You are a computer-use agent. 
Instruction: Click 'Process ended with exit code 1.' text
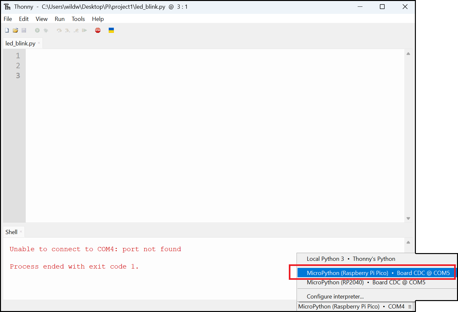pyautogui.click(x=74, y=266)
